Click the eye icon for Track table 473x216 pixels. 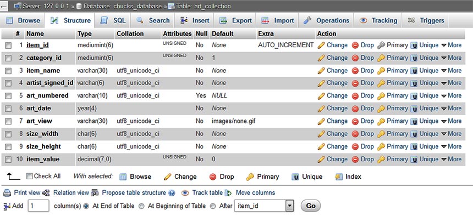[x=185, y=193]
